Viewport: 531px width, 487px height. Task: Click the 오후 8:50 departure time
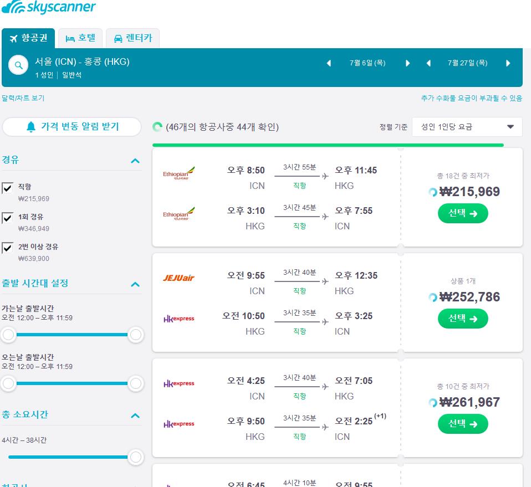tap(246, 170)
